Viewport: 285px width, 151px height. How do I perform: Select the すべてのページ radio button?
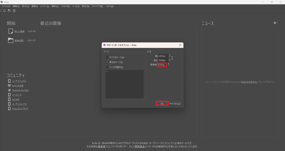(107, 57)
